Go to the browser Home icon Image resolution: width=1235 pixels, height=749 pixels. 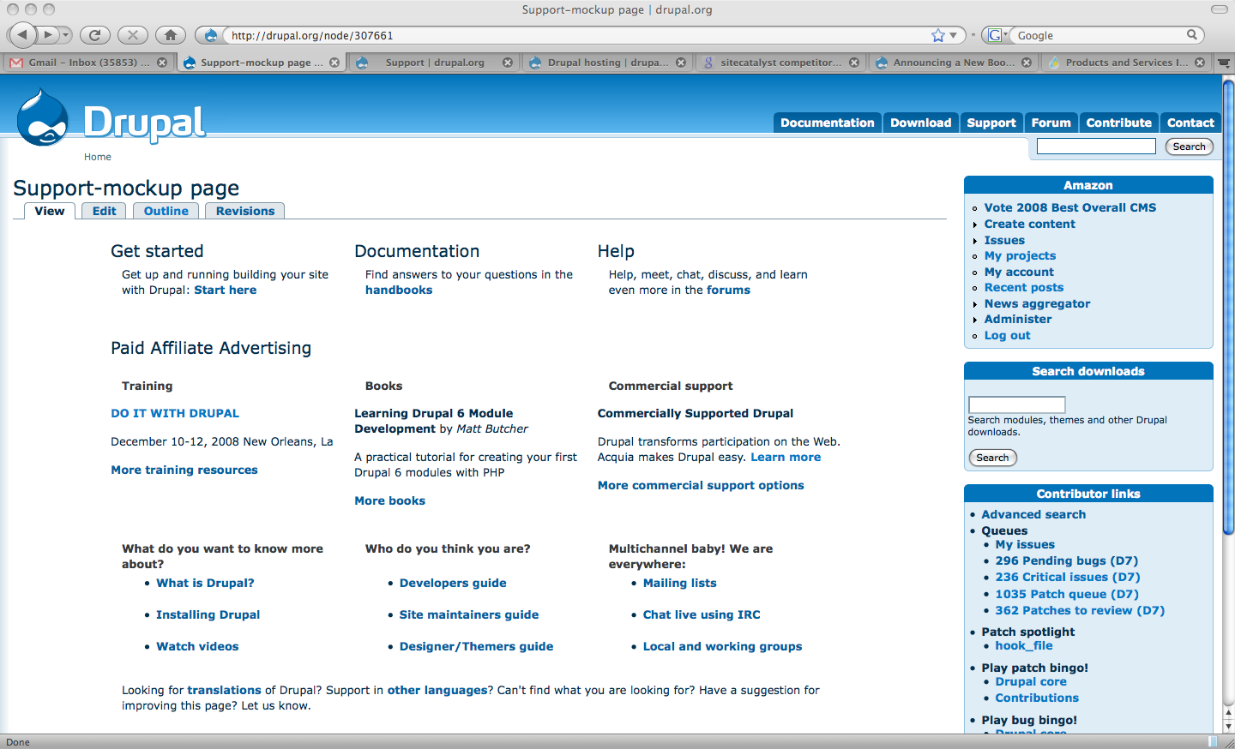point(170,35)
